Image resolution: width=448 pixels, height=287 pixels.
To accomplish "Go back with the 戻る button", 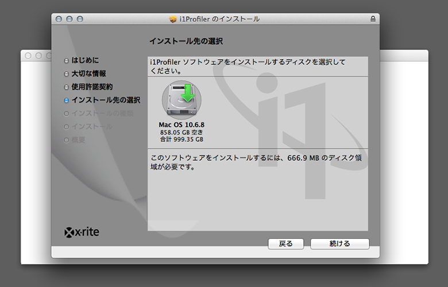I will 286,244.
